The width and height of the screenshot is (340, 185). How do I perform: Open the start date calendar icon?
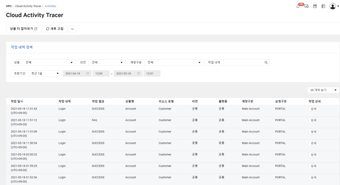coord(88,74)
